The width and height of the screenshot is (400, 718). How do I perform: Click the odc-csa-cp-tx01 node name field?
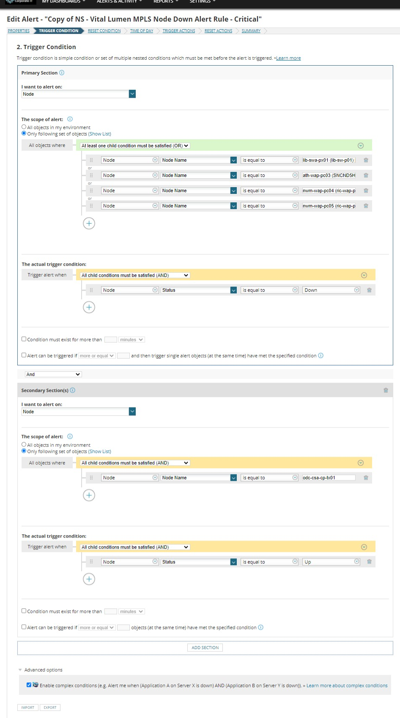(x=329, y=478)
